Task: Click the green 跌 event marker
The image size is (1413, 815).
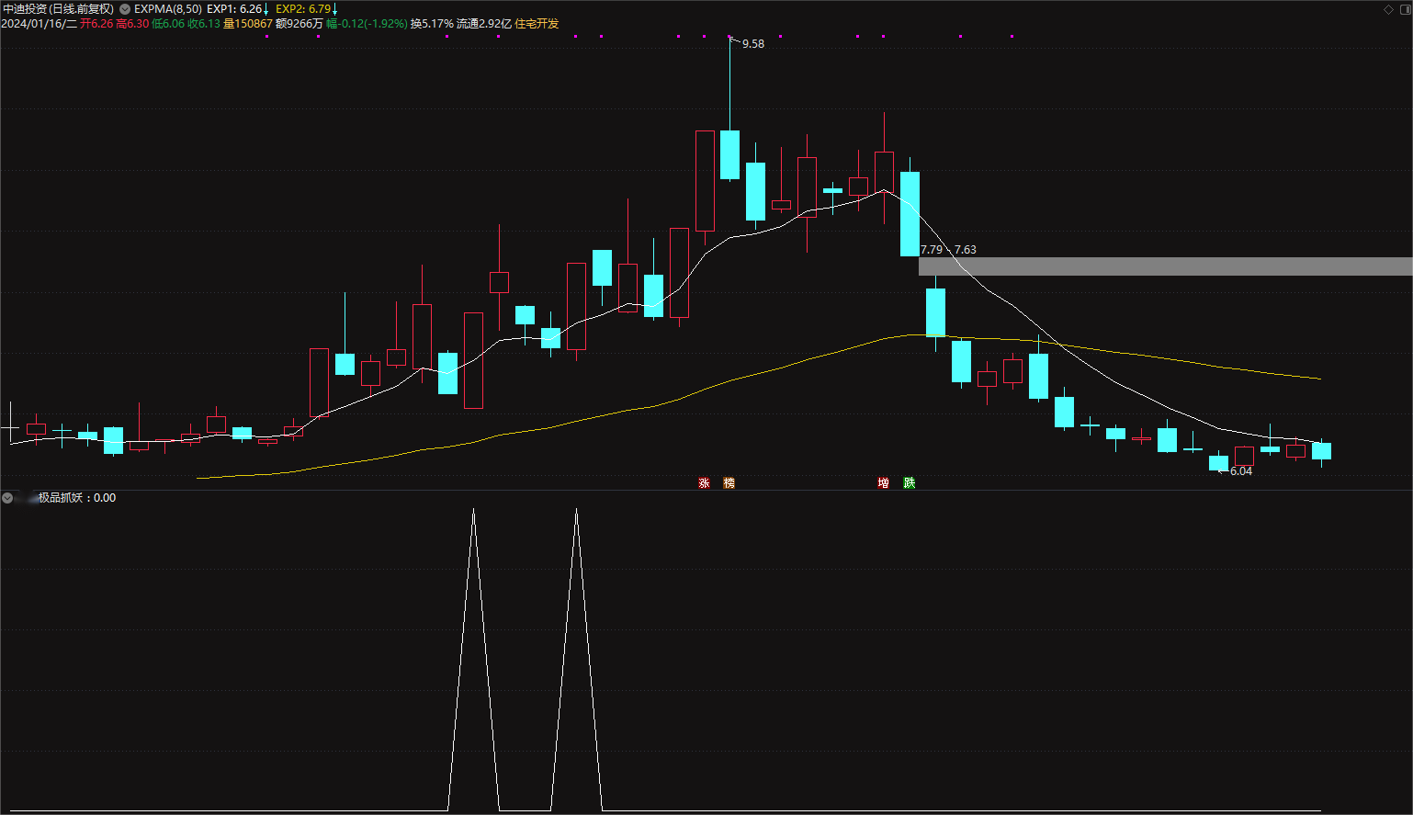Action: 909,483
